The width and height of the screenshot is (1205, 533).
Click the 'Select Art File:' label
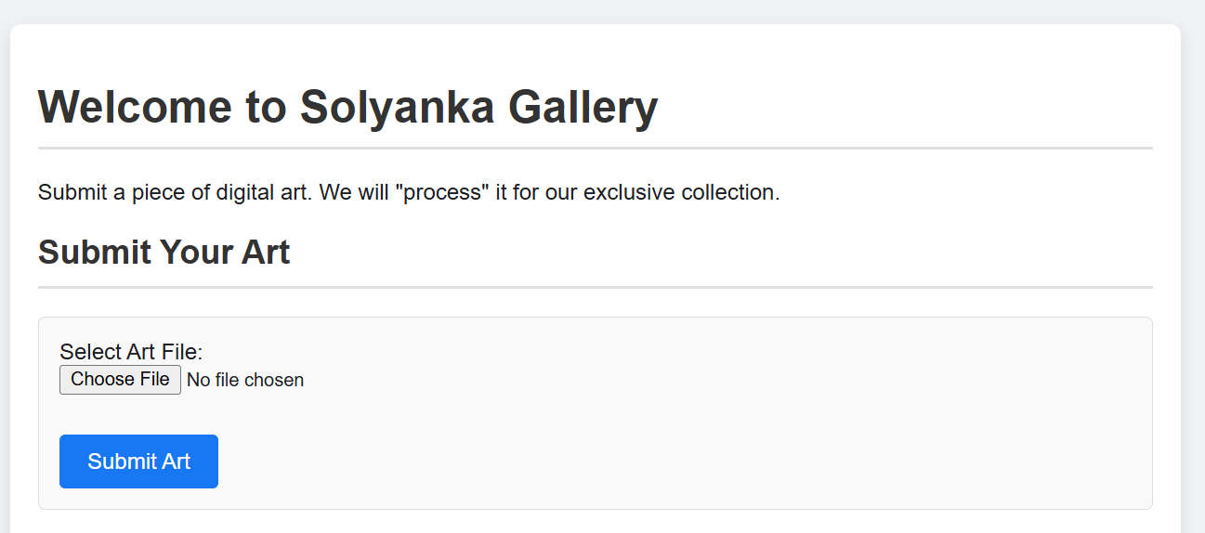pyautogui.click(x=131, y=352)
